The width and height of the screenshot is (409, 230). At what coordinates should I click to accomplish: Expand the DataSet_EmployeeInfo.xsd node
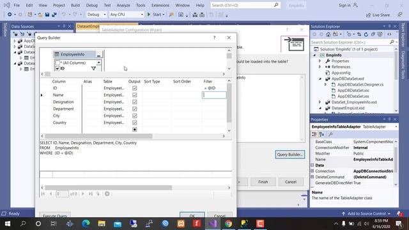tap(320, 102)
